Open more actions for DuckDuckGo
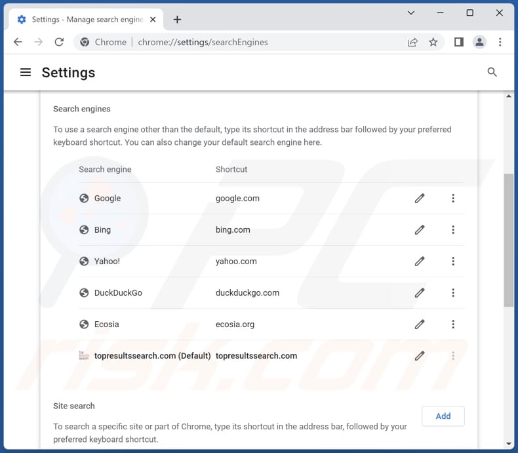This screenshot has height=453, width=518. coord(453,292)
